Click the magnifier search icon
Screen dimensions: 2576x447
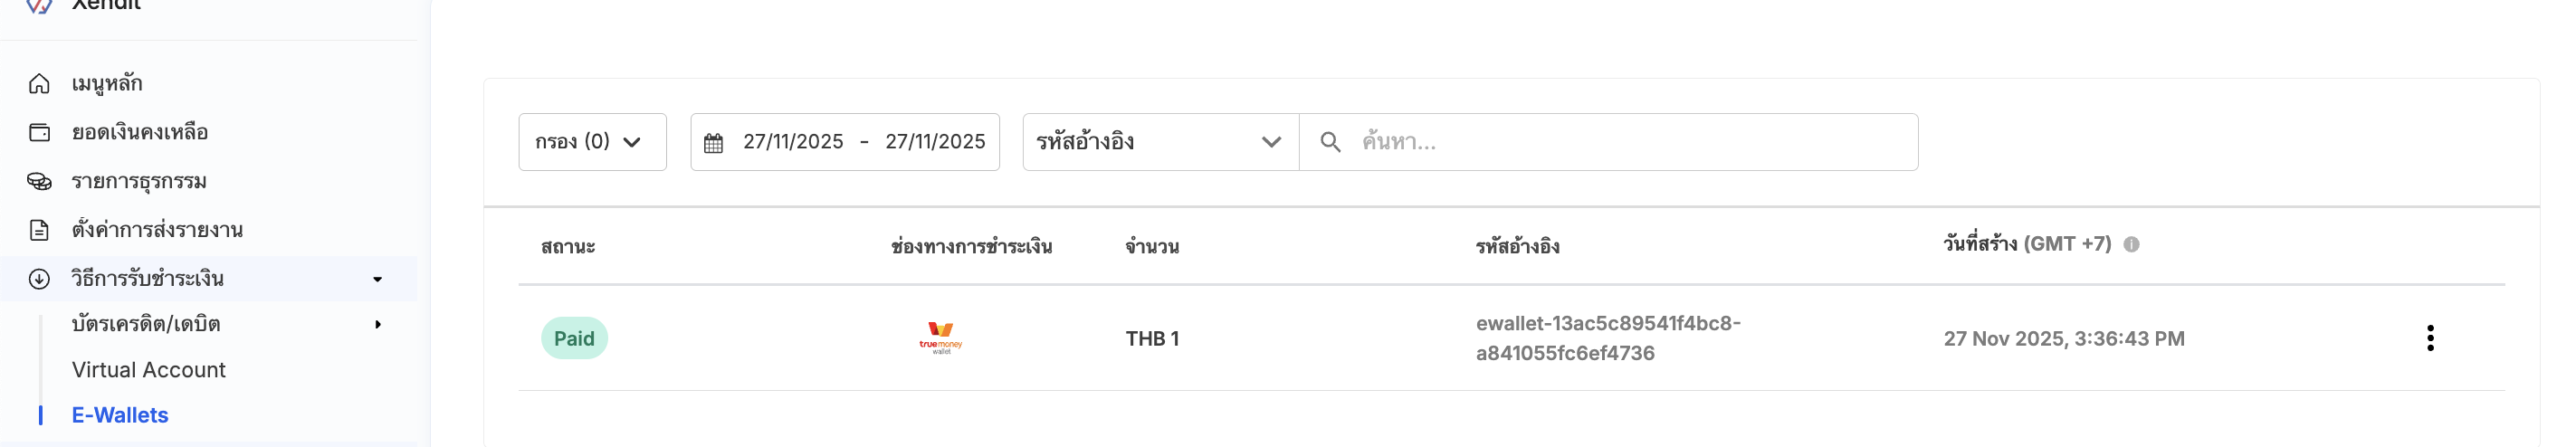[x=1329, y=142]
